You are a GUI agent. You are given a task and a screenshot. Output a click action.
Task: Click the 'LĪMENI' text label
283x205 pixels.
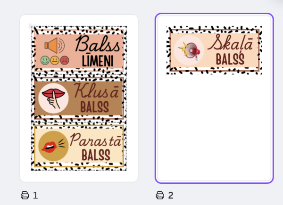click(98, 61)
